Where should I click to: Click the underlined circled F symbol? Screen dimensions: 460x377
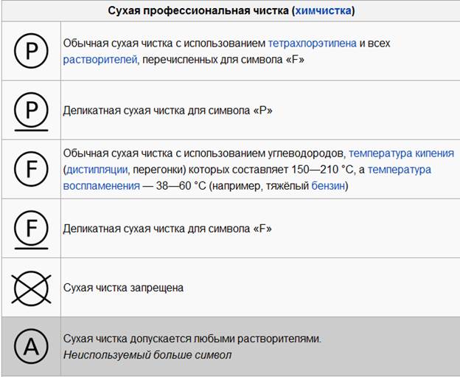point(31,230)
